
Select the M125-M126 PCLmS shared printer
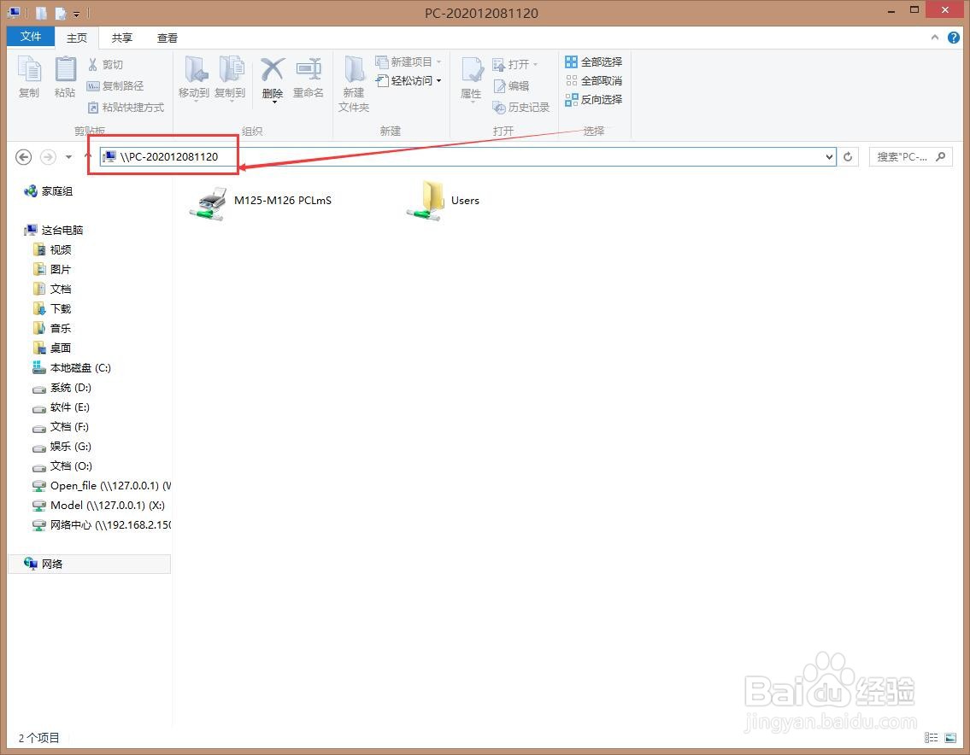click(x=260, y=202)
